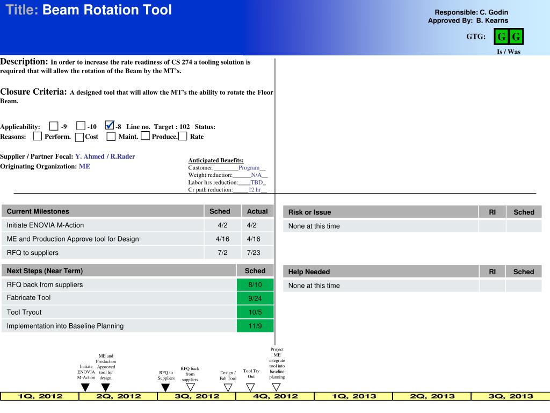This screenshot has width=550, height=413.
Task: Click the 'Help Needed' table header
Action: click(x=380, y=272)
